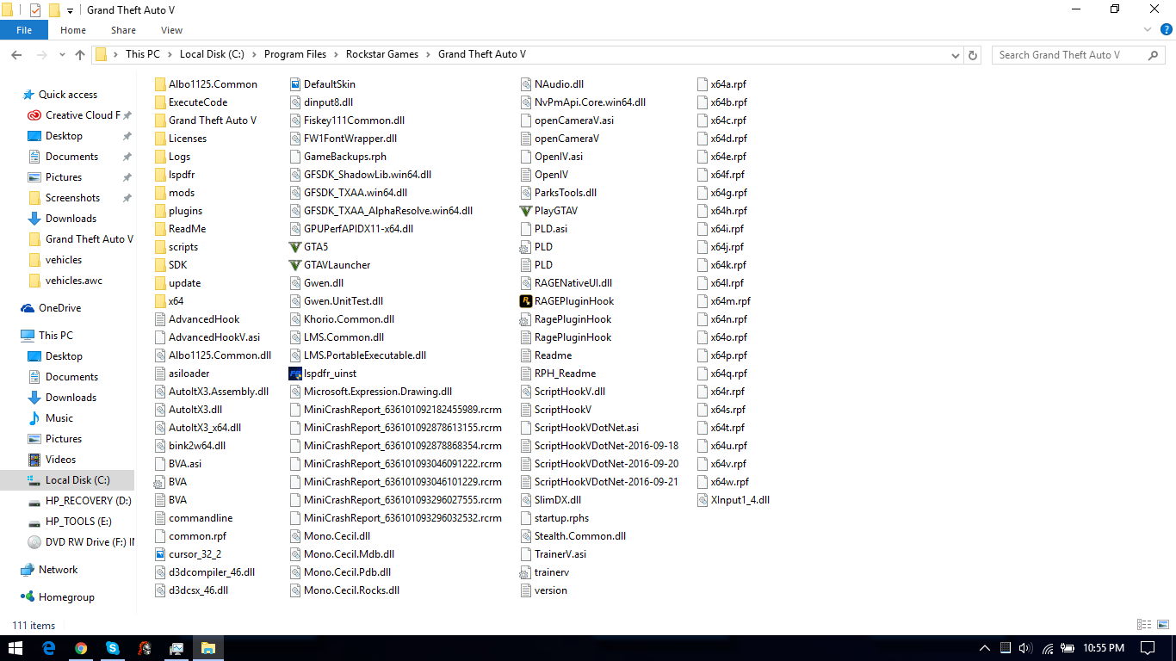Click the Properties quick access toolbar icon

click(35, 10)
